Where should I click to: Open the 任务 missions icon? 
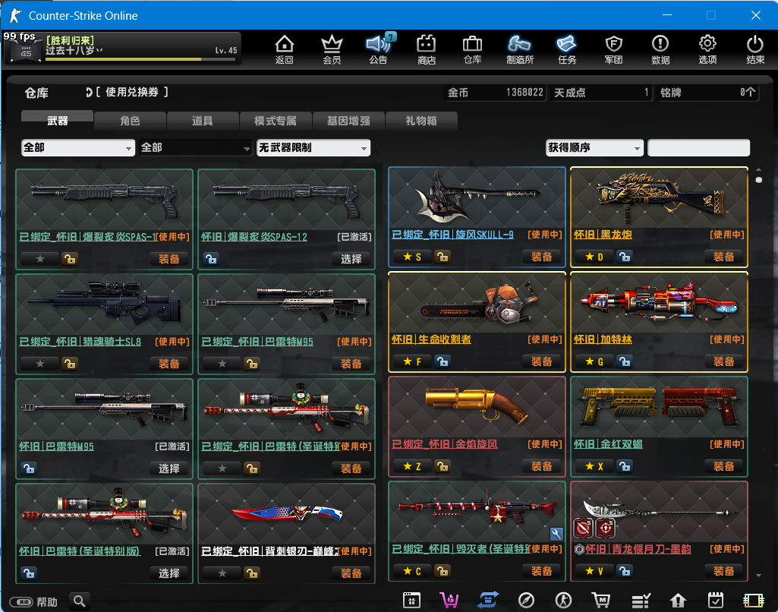pos(567,49)
